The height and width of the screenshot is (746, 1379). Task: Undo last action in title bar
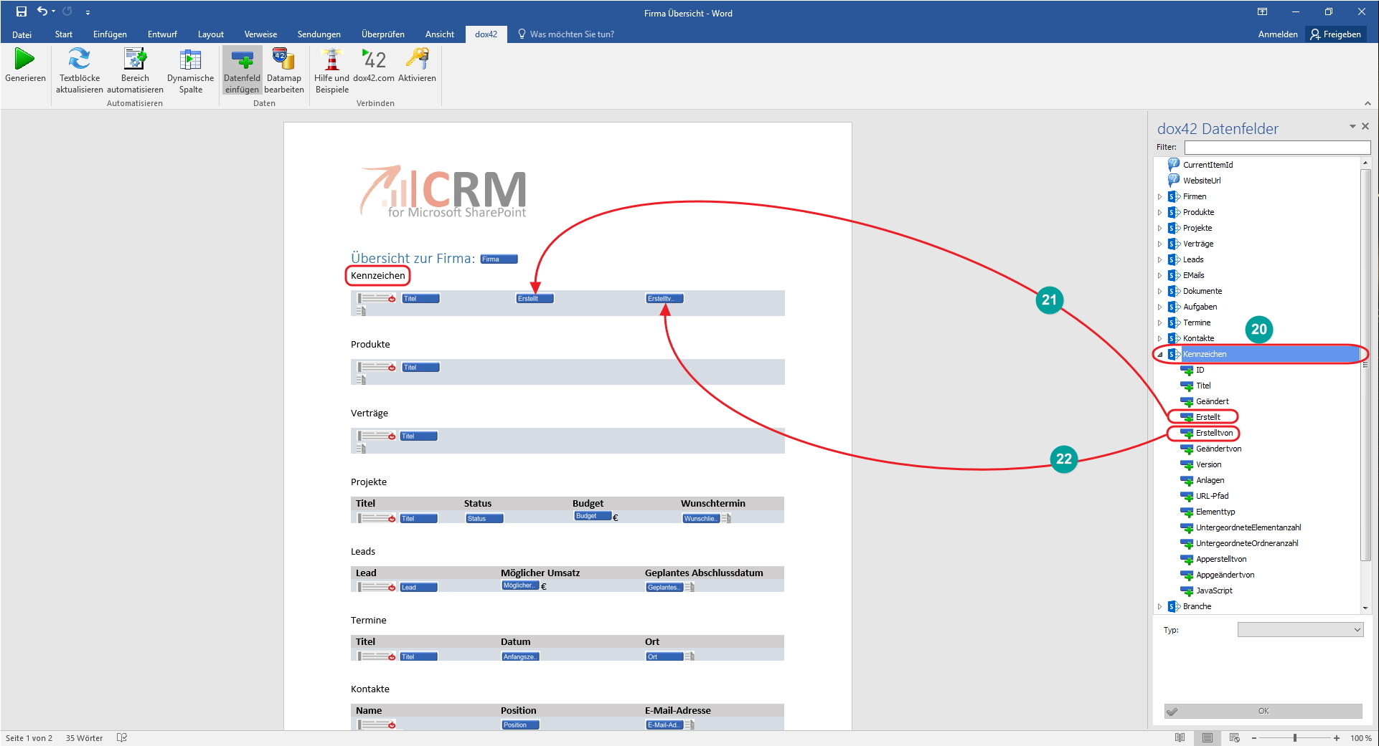[42, 11]
